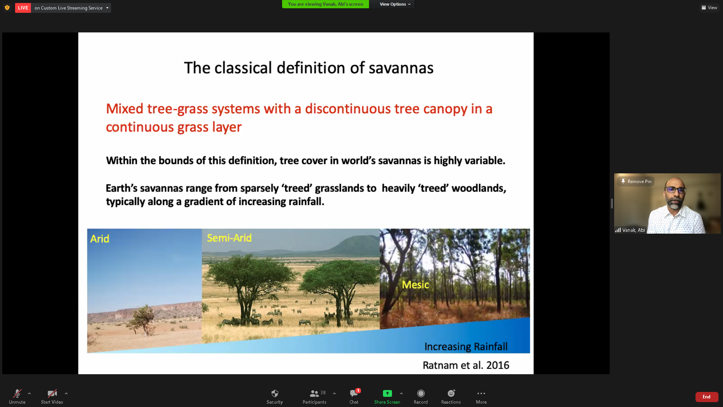
Task: Click the panel resize handle beside speaker video
Action: 612,203
